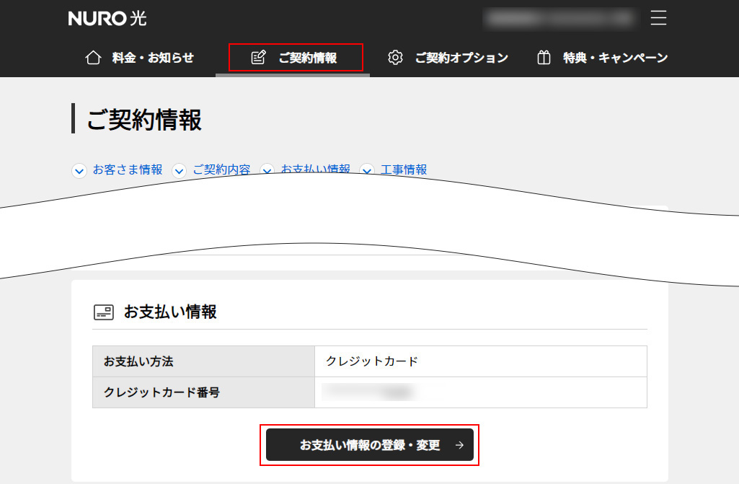Jump to the お支払い情報 anchor link
Viewport: 739px width, 484px height.
(315, 169)
